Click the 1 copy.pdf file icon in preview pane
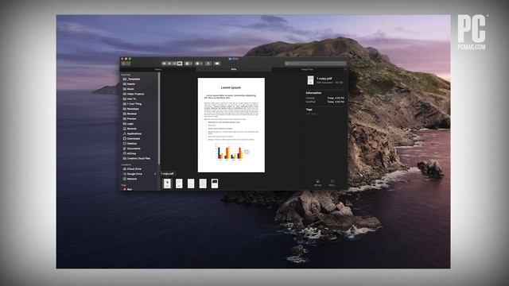509x286 pixels. 311,80
